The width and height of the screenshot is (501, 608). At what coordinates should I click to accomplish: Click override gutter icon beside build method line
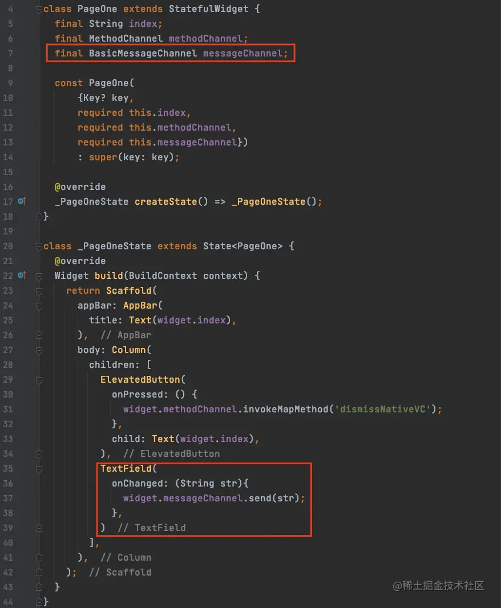(22, 275)
